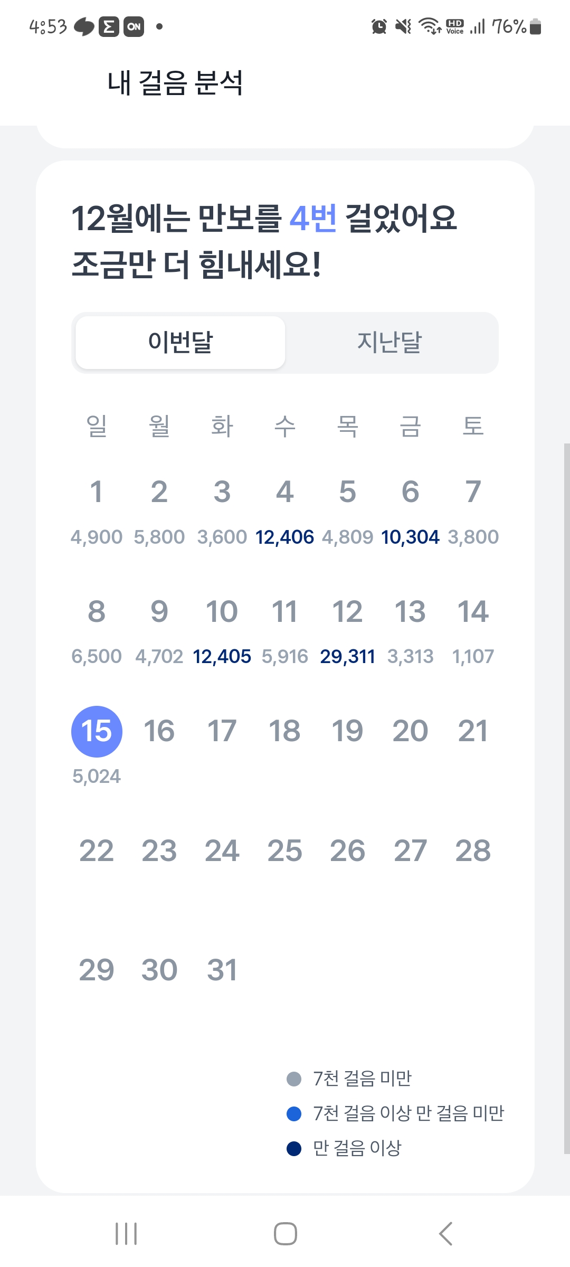Tap the 10,304 step count on day 6

410,537
